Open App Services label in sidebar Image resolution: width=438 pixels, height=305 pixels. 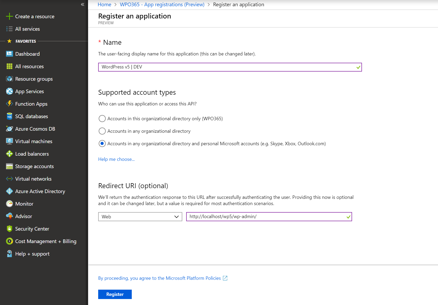tap(29, 91)
